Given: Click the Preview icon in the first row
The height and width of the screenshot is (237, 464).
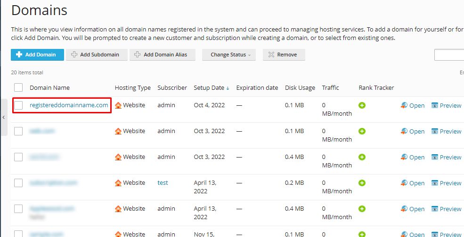Looking at the screenshot, I should [435, 105].
